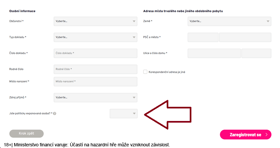Click the Zaregistrovat se button
280x148 pixels.
point(246,134)
